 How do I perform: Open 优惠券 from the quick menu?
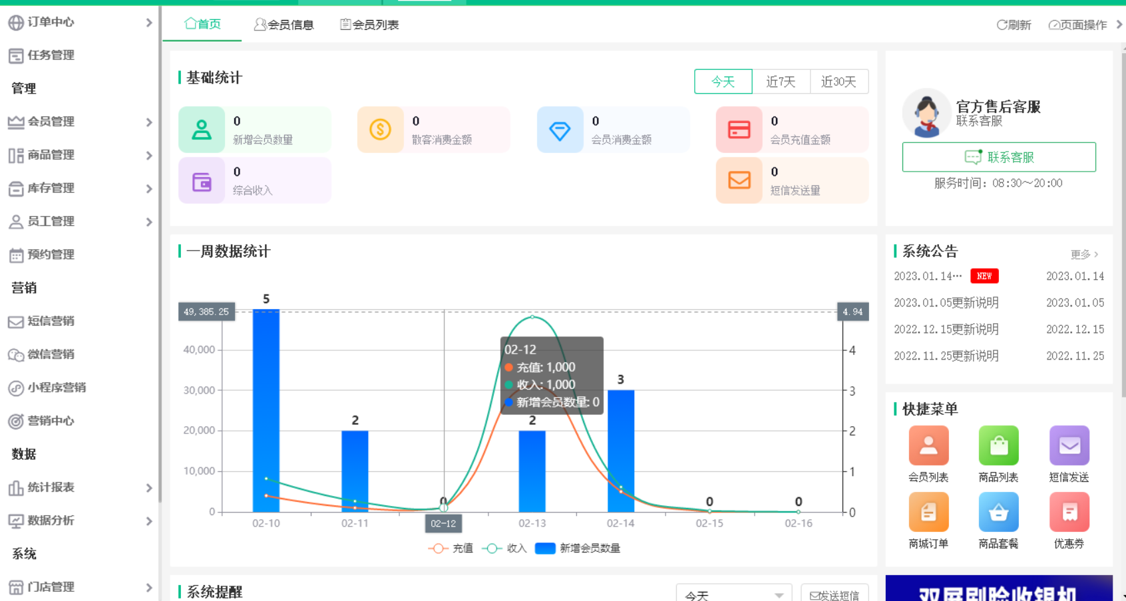[x=1069, y=512]
